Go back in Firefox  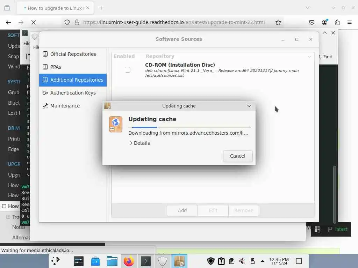(x=8, y=22)
